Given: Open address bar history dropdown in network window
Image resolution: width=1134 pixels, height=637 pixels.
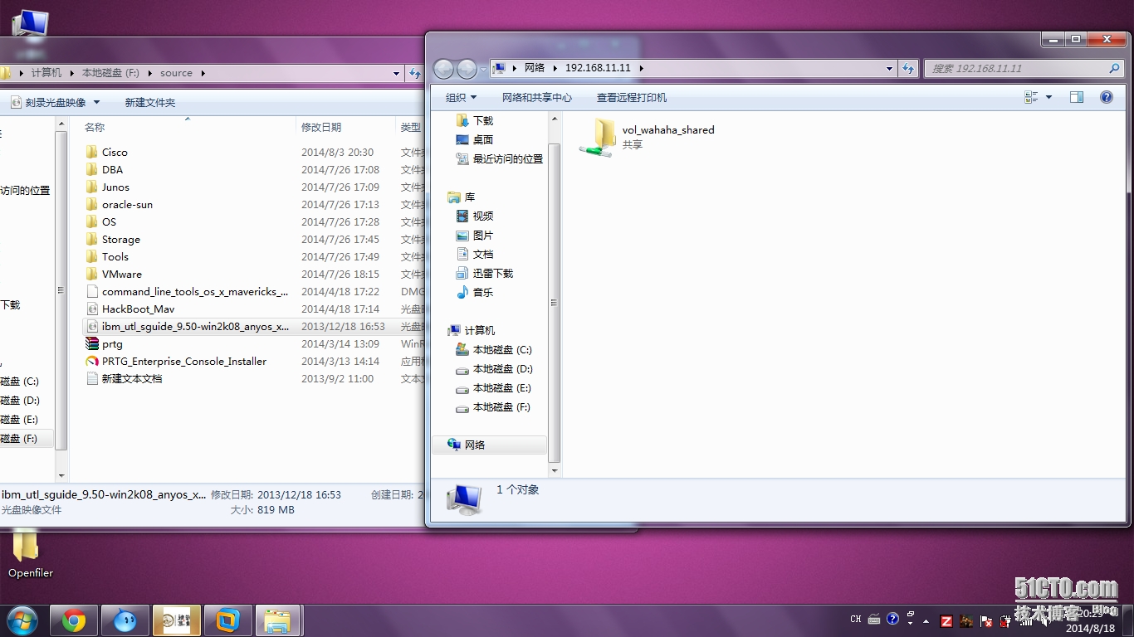Looking at the screenshot, I should tap(889, 68).
